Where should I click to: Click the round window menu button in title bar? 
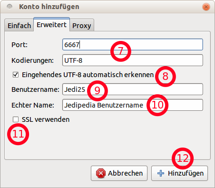pos(10,7)
